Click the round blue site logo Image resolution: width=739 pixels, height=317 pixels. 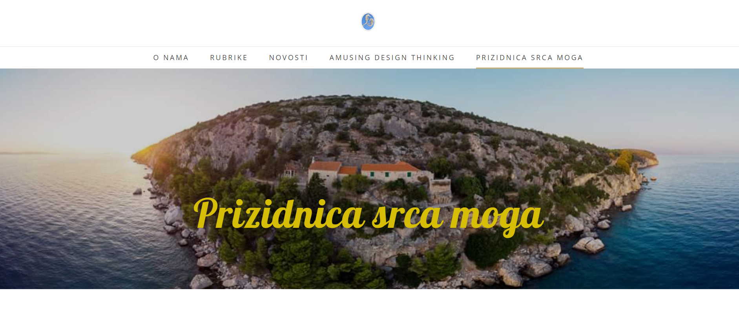tap(368, 22)
